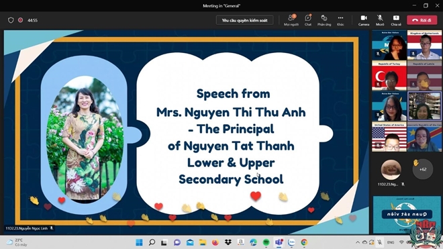Open the Mọi người participants panel
The width and height of the screenshot is (443, 249).
(291, 20)
